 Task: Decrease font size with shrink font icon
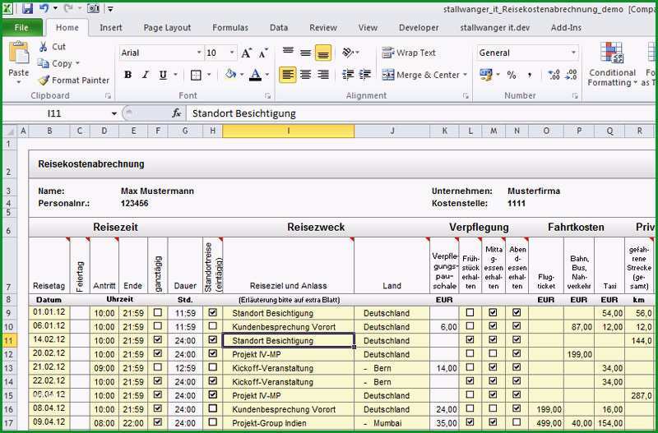263,53
